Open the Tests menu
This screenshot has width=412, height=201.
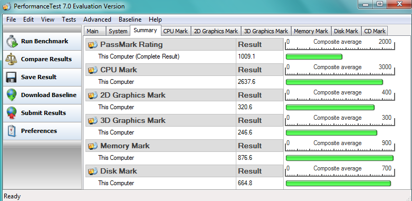pyautogui.click(x=69, y=20)
